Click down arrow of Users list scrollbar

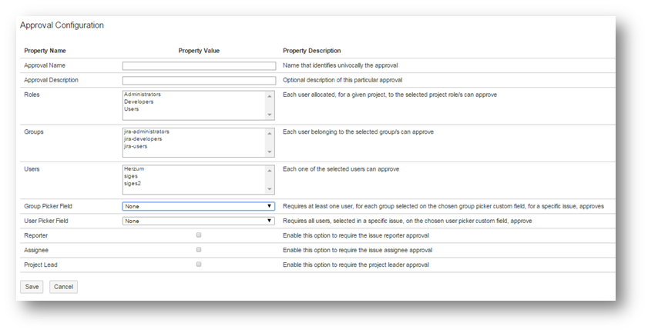coord(270,189)
